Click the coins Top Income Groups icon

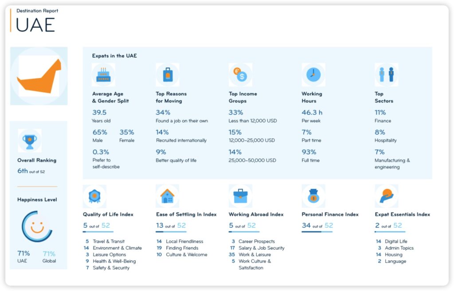click(240, 75)
